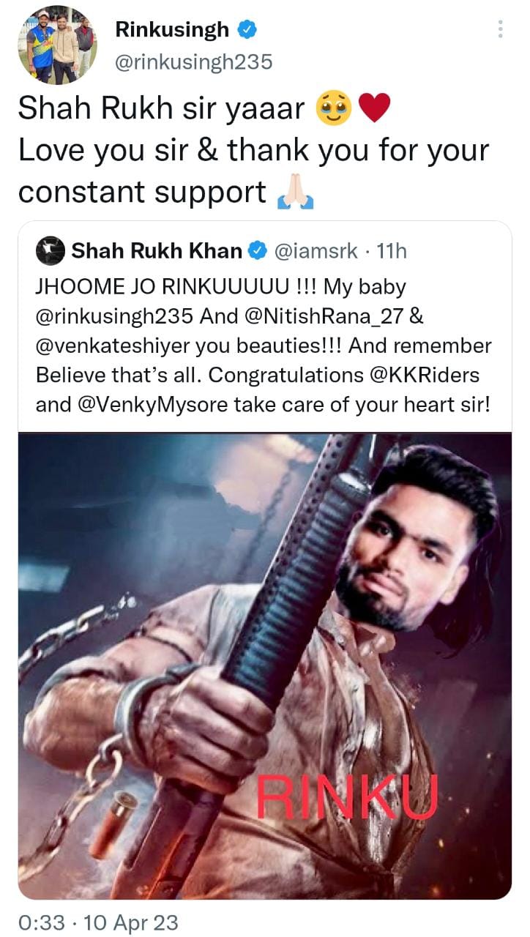Click Rinkusingh's blue verified badge
Screen dimensions: 530x937
[246, 30]
